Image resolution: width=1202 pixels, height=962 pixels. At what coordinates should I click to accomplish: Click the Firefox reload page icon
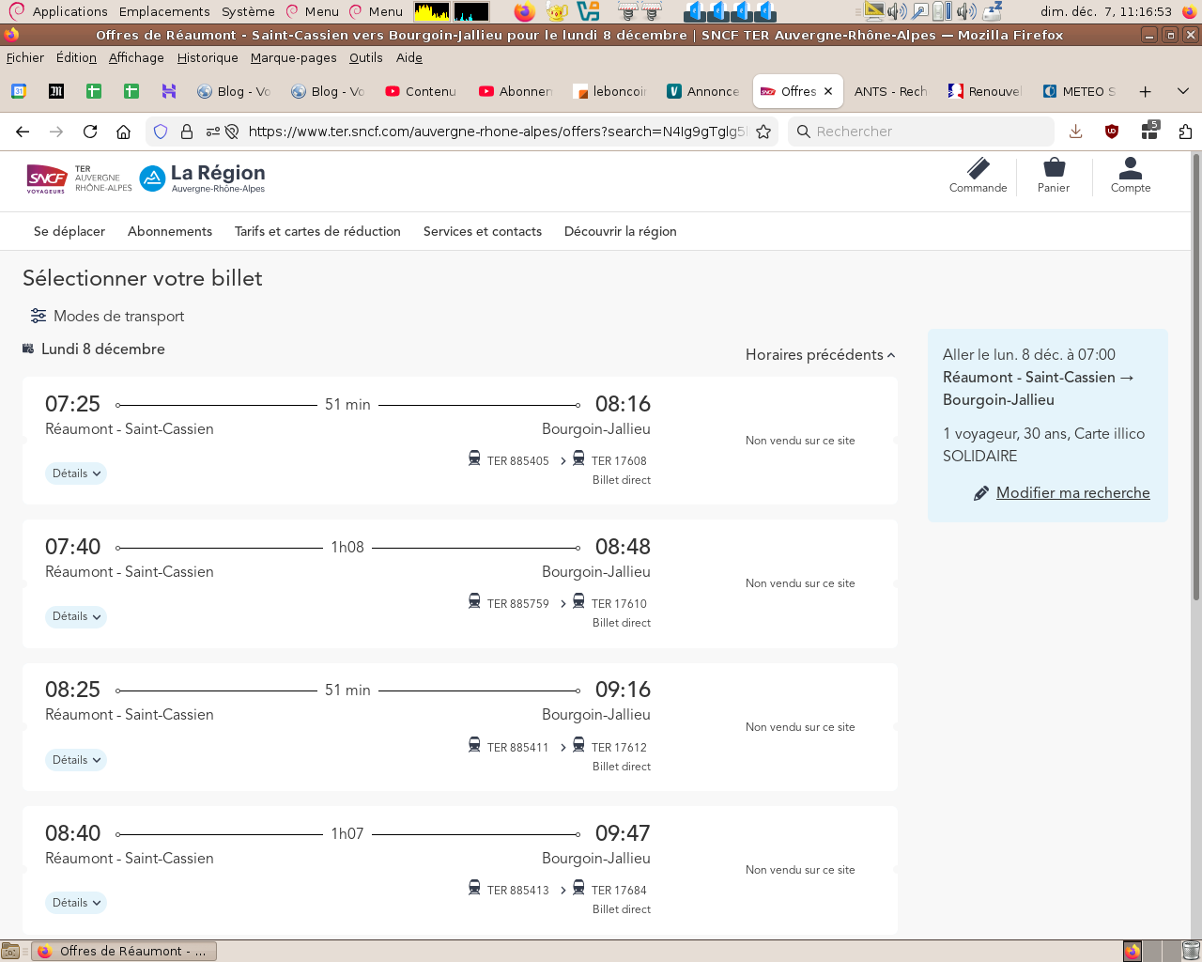pyautogui.click(x=90, y=132)
